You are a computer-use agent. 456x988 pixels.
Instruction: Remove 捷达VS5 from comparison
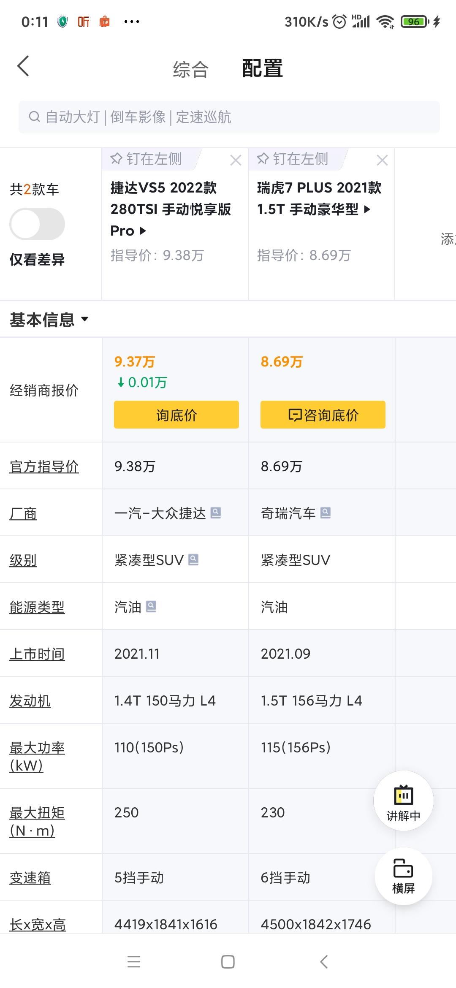point(236,160)
